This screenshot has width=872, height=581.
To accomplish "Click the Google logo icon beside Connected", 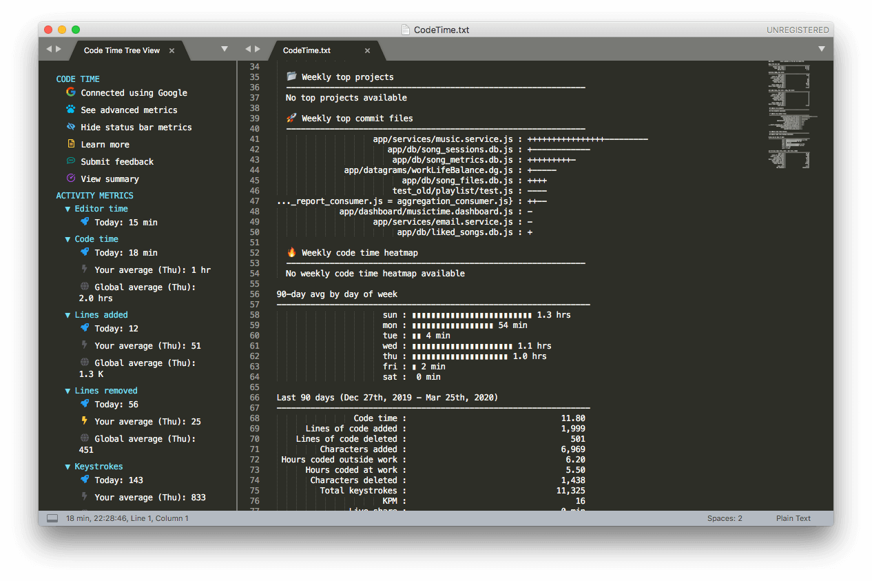I will (x=70, y=92).
